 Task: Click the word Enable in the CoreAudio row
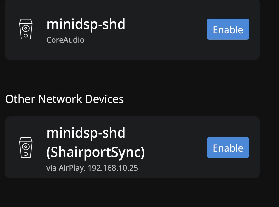tap(228, 30)
